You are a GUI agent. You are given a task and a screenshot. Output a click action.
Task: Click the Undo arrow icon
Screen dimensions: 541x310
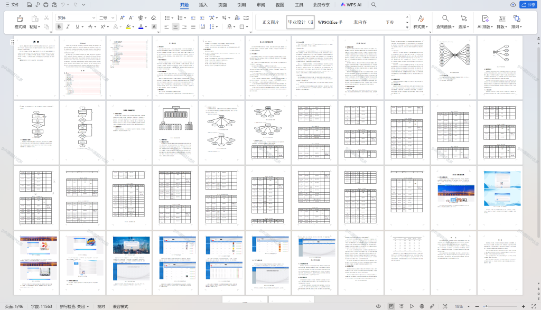coord(63,5)
